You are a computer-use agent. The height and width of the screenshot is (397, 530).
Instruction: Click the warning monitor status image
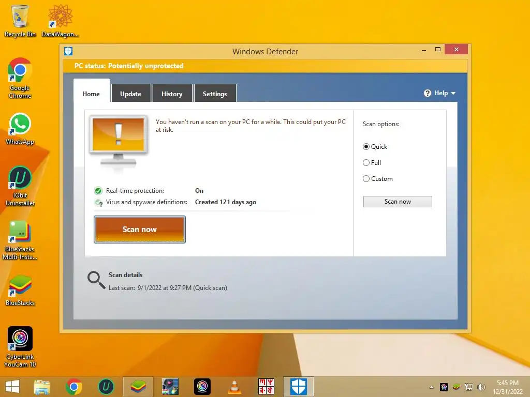coord(119,142)
